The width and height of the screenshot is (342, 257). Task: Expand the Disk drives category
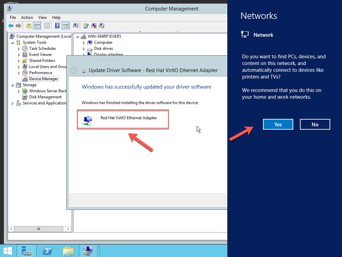[x=84, y=49]
